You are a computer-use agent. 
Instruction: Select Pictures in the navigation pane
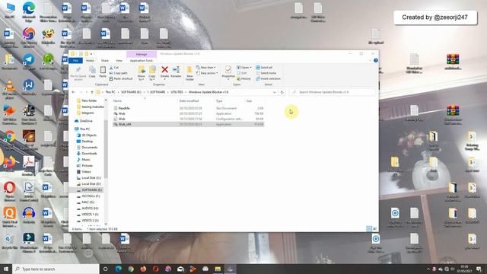click(x=84, y=166)
